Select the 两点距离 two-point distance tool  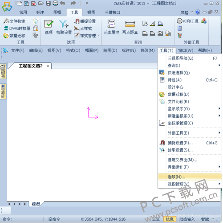click(x=130, y=27)
